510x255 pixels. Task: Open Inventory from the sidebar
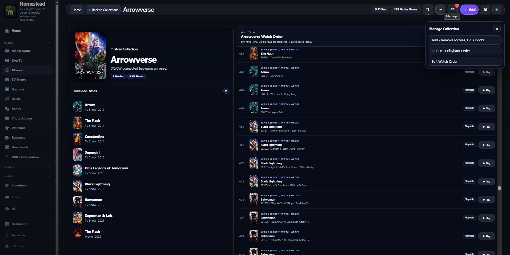(19, 185)
